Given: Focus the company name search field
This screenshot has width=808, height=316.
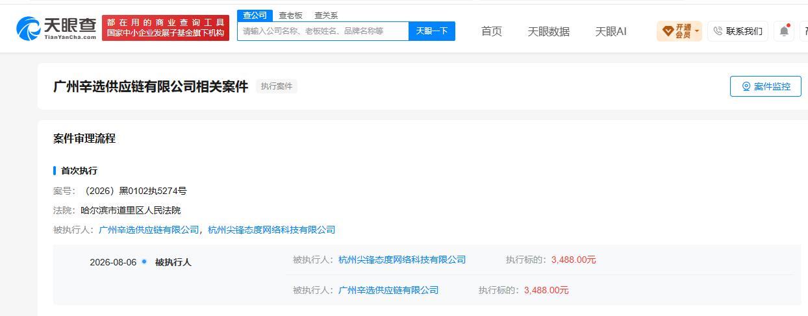Looking at the screenshot, I should [x=323, y=30].
